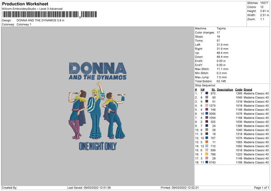271x191 pixels.
Task: Click stitch count '5743' in stop row 18
Action: [x=212, y=162]
